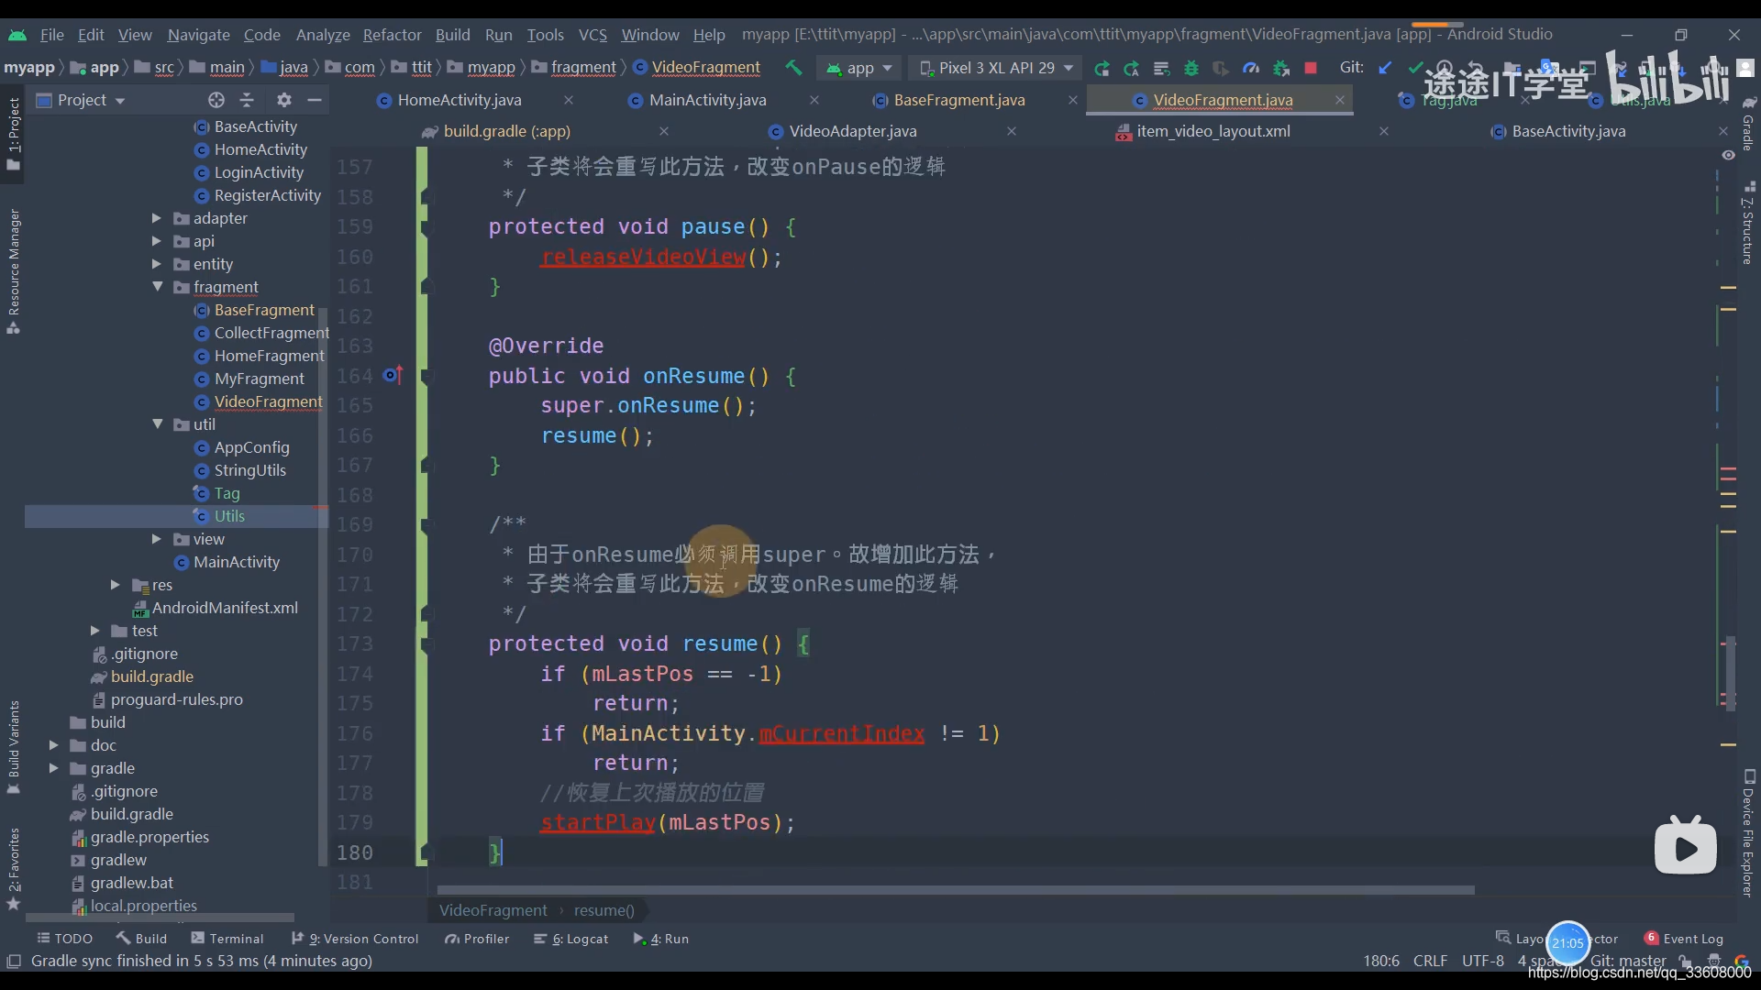The height and width of the screenshot is (990, 1761).
Task: Select StringUtils in project tree
Action: (x=249, y=470)
